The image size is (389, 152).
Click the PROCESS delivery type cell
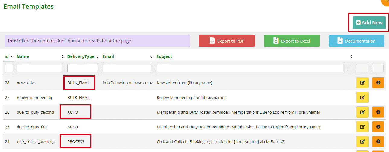[76, 141]
